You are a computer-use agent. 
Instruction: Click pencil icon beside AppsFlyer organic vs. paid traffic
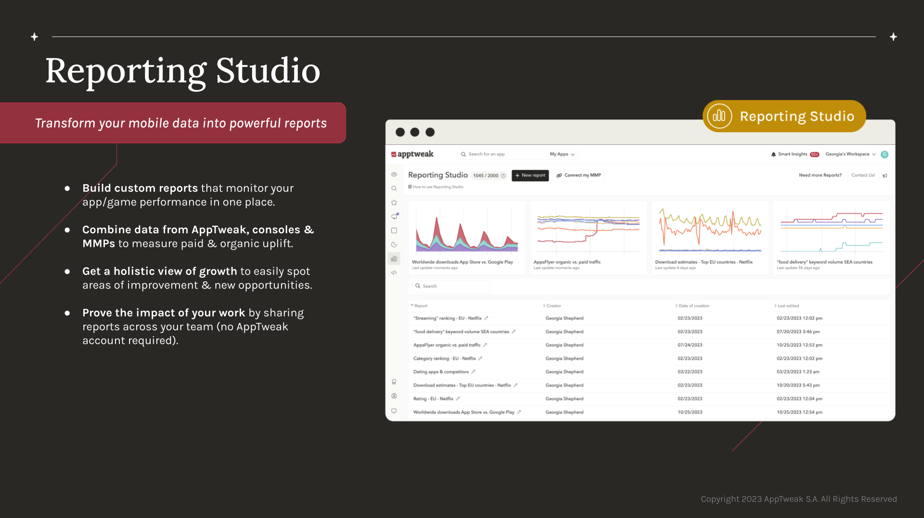coord(485,345)
